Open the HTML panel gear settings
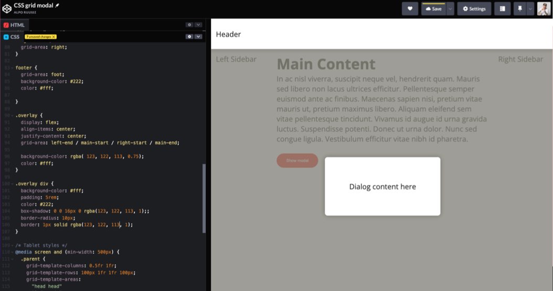 pyautogui.click(x=189, y=25)
